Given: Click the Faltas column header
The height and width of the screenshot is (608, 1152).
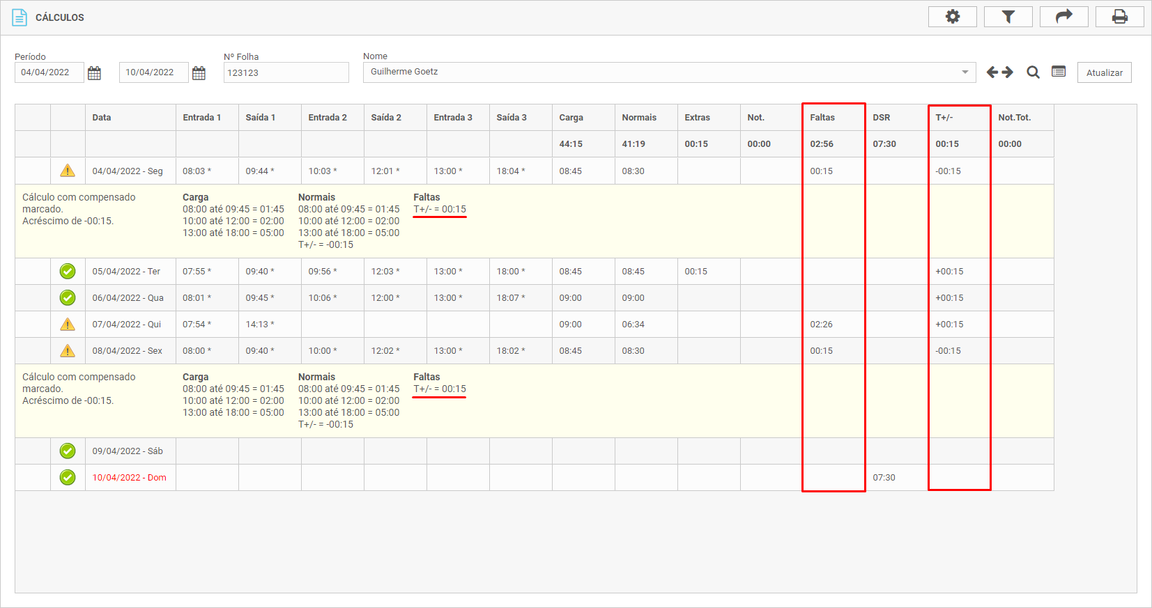Looking at the screenshot, I should 822,118.
